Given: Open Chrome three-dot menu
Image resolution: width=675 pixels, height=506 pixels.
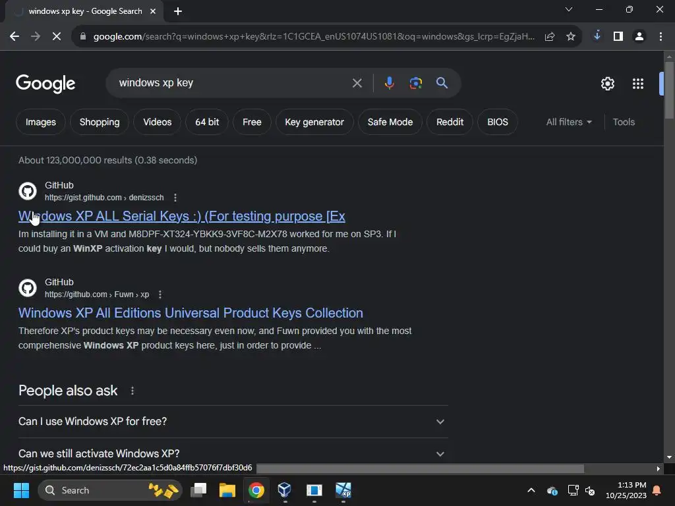Looking at the screenshot, I should click(x=660, y=37).
